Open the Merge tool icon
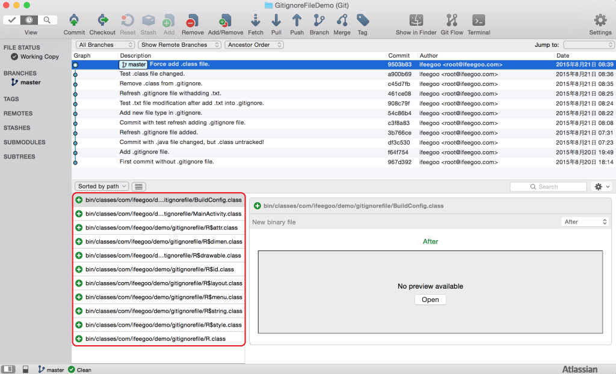 [342, 20]
